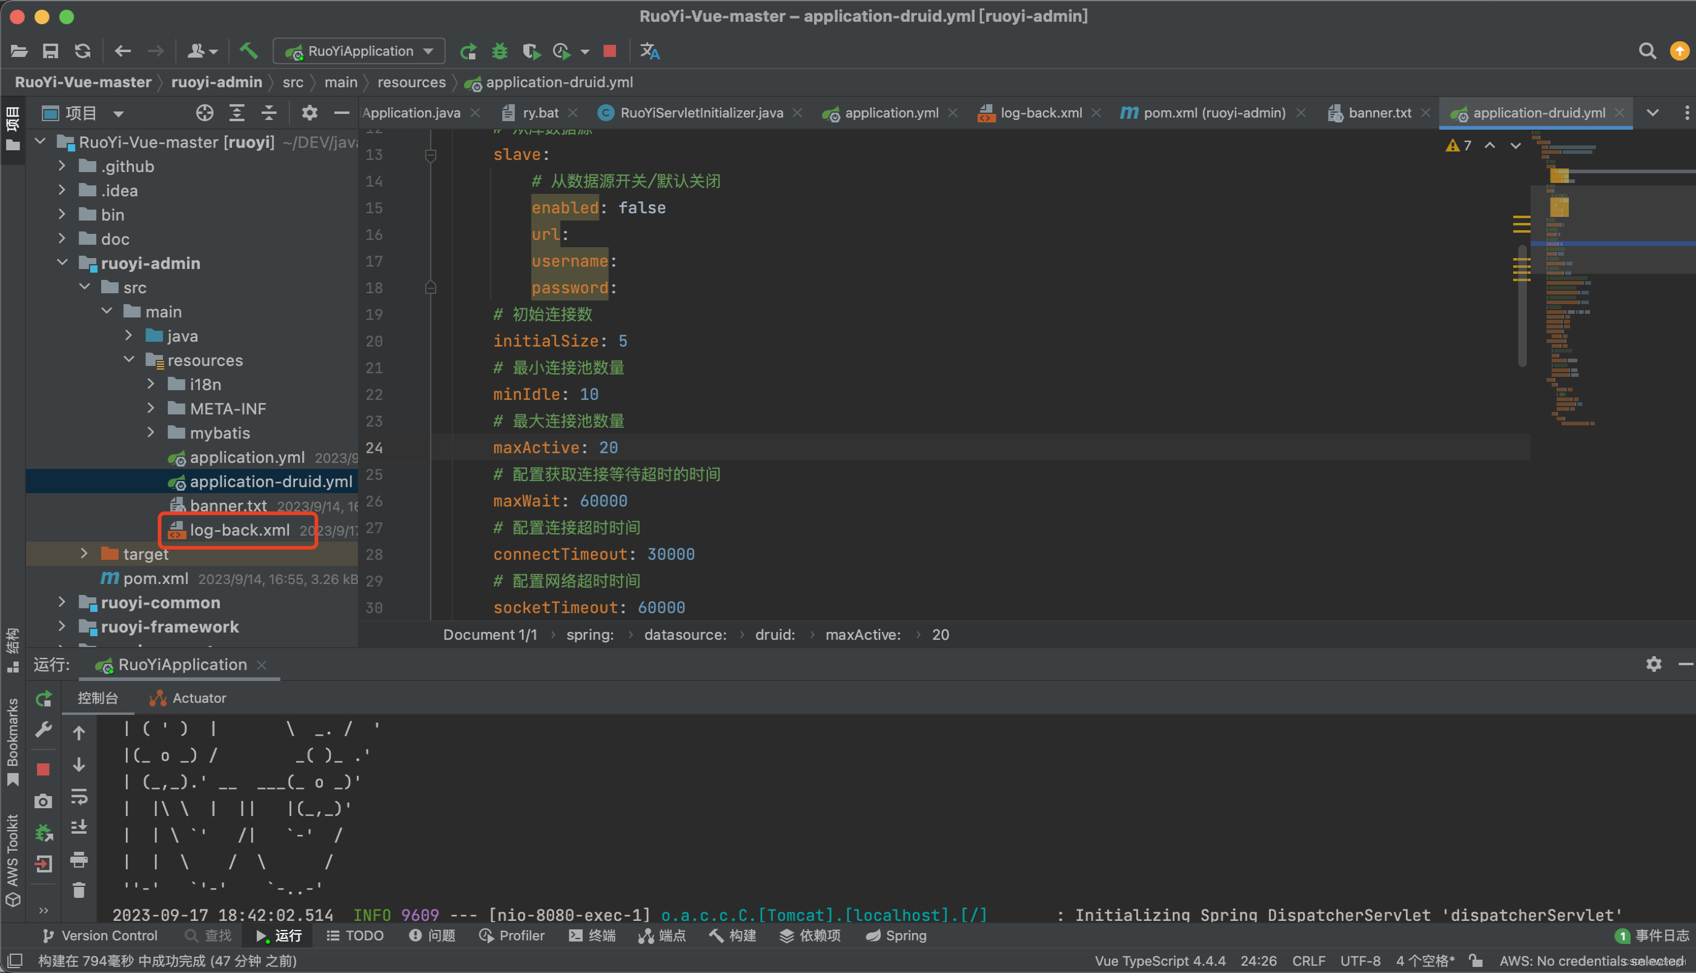
Task: Click the Open folder toolbar icon
Action: 19,51
